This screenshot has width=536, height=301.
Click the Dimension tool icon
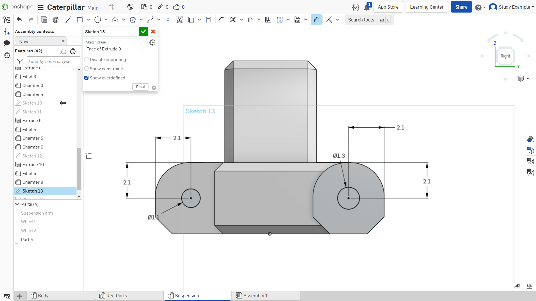pyautogui.click(x=316, y=20)
